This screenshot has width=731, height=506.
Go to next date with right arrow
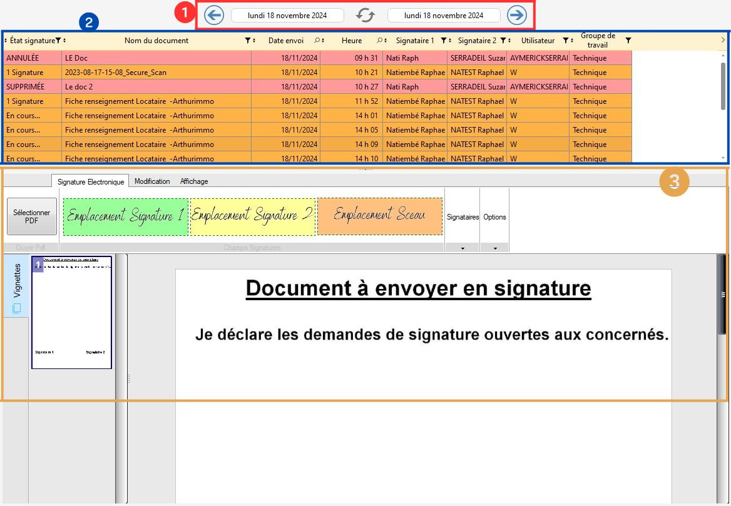tap(517, 16)
